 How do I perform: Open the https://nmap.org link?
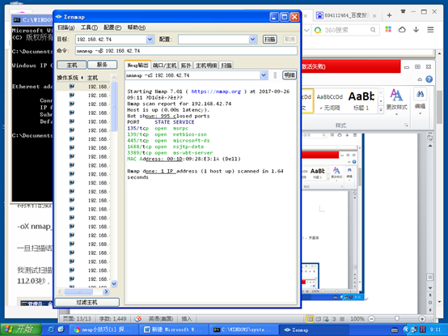coord(216,91)
